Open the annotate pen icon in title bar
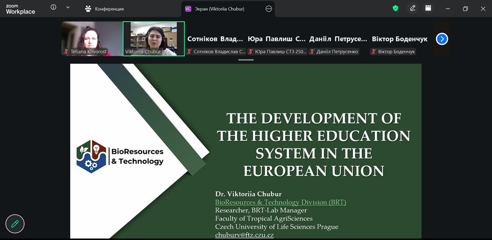Viewport: 492px width, 240px height. (x=413, y=8)
